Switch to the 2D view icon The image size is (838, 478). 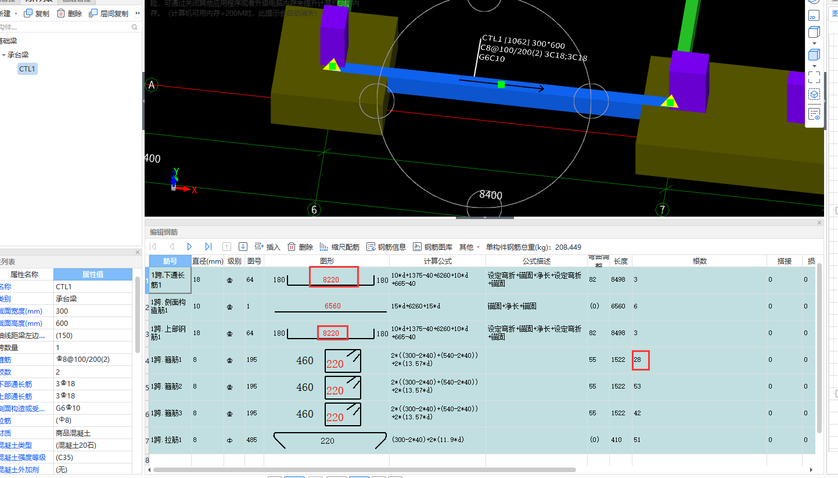tap(814, 16)
